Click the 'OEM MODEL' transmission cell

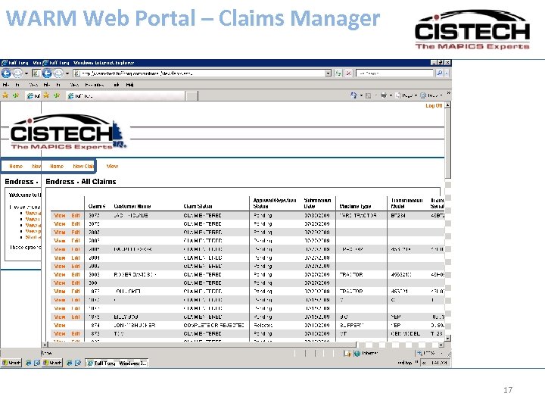405,334
